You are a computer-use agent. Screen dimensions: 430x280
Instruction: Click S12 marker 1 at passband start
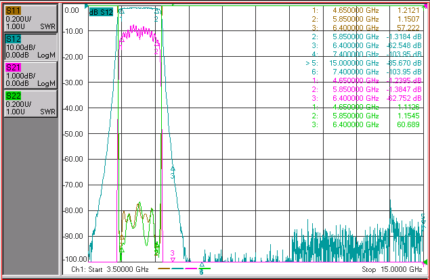(121, 11)
